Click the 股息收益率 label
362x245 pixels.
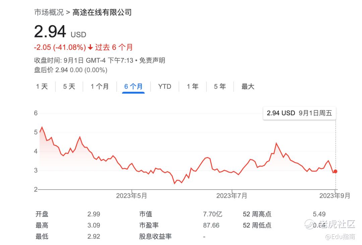click(x=156, y=237)
